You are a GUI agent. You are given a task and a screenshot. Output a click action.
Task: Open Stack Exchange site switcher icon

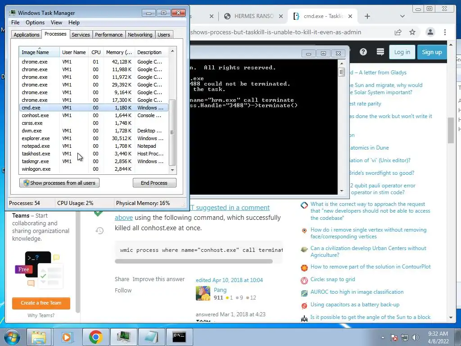point(380,52)
